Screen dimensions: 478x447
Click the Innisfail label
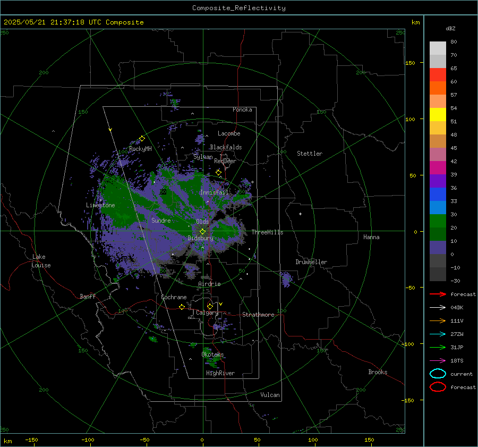tap(214, 192)
